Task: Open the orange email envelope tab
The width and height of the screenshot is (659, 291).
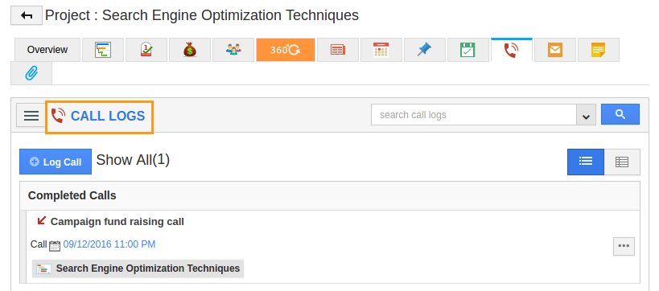Action: click(x=555, y=50)
